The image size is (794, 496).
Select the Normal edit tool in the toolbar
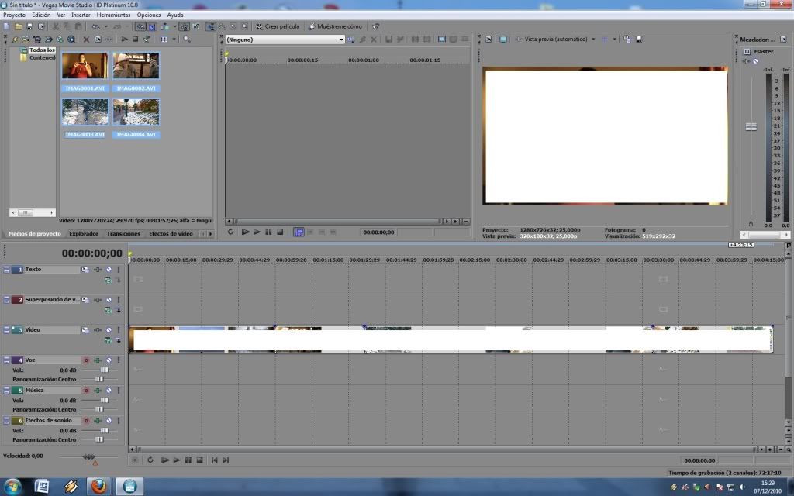(211, 26)
